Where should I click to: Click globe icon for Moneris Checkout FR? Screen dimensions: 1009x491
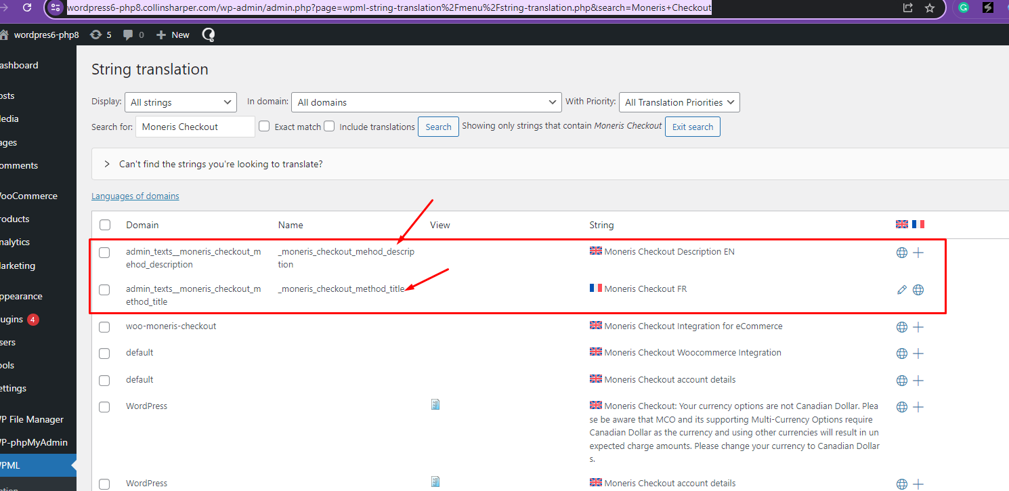pyautogui.click(x=918, y=290)
